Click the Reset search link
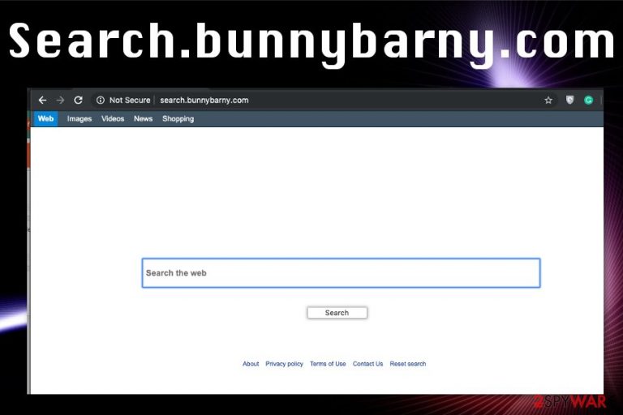Viewport: 623px width, 415px height. 408,364
